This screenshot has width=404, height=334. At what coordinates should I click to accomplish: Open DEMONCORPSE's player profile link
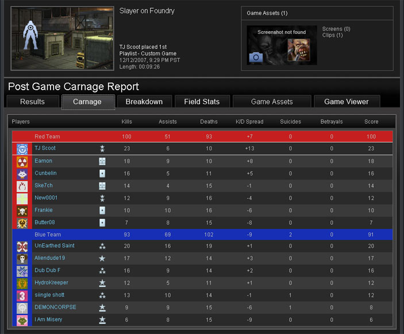(x=55, y=308)
